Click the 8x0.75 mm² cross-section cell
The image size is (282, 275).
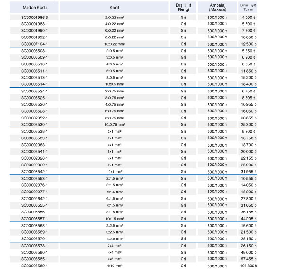pos(114,118)
